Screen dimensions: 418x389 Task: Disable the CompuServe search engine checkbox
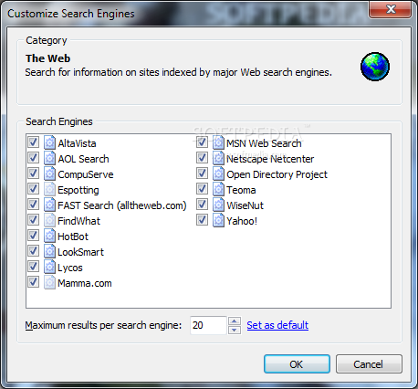(33, 173)
